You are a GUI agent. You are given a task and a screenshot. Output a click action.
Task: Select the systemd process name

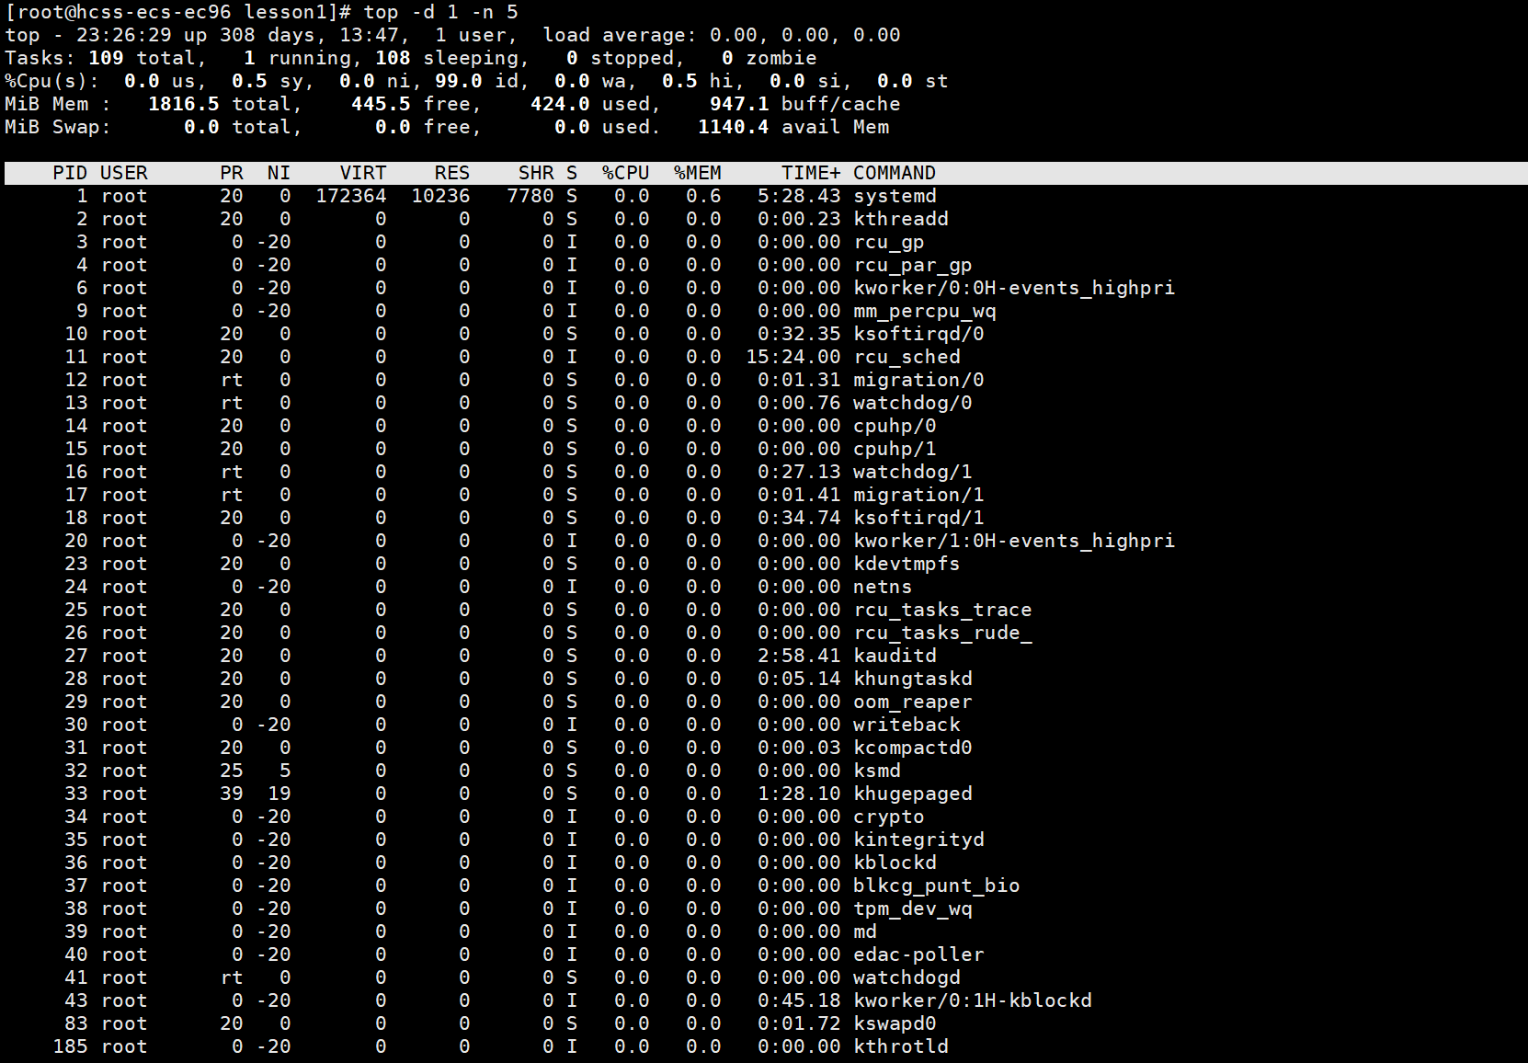(x=895, y=196)
